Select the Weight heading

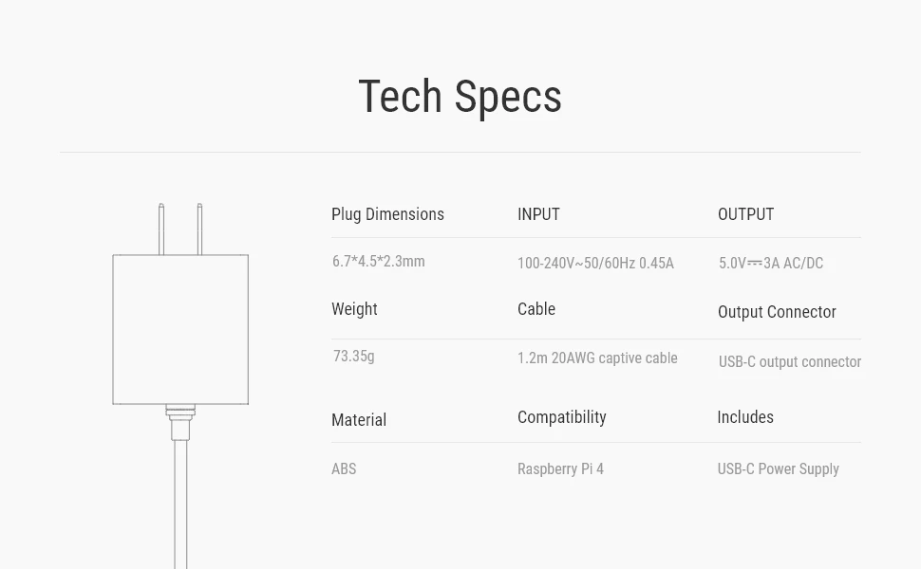point(354,309)
